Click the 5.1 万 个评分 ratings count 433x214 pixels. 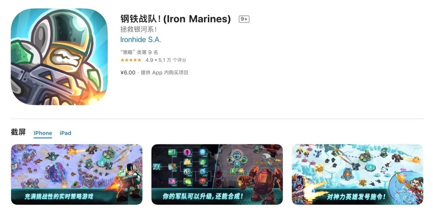(172, 60)
